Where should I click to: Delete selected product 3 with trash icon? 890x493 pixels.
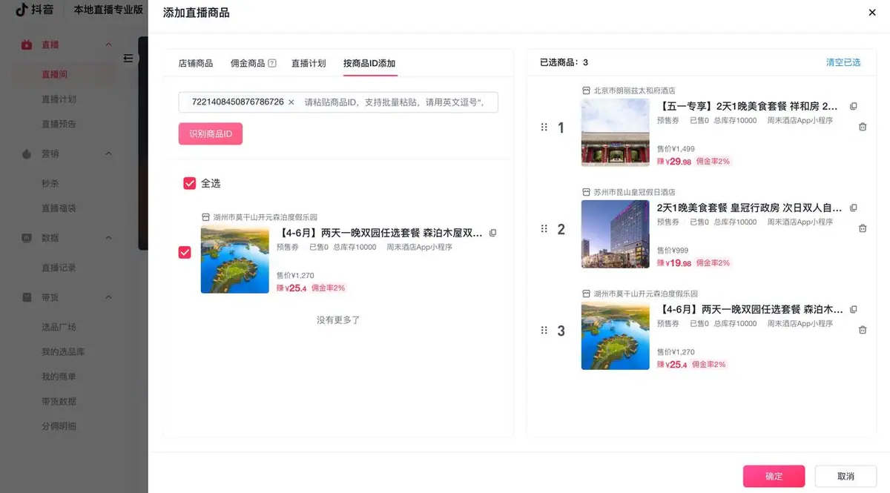[863, 330]
